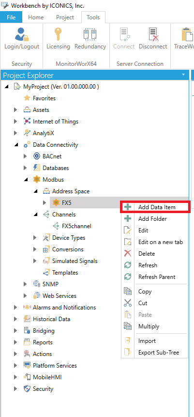Click the Web Services icon

tap(37, 296)
